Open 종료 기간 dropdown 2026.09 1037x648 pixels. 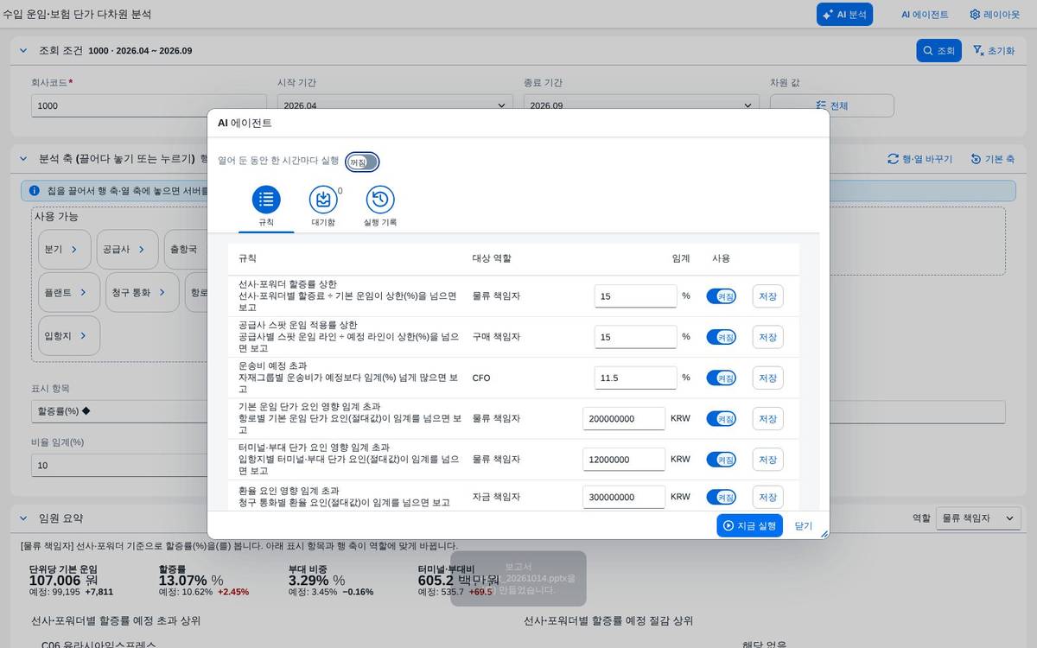pos(641,105)
